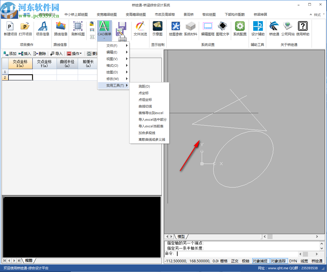Toggle 线宽 lineweight display
327x272 pixels.
[x=304, y=261]
